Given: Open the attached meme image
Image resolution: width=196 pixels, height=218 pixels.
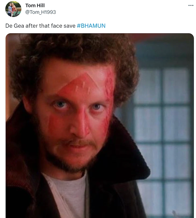Looking at the screenshot, I should (x=100, y=126).
